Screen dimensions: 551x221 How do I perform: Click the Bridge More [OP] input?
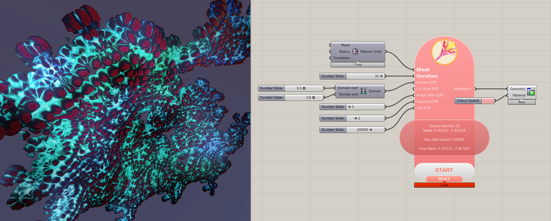pyautogui.click(x=430, y=95)
